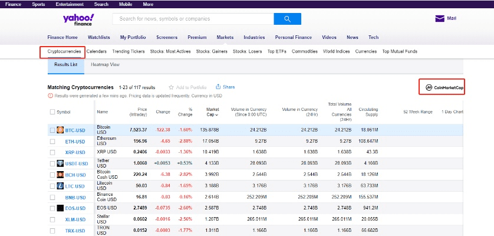
Task: Click the blue search magnifier button
Action: [288, 19]
